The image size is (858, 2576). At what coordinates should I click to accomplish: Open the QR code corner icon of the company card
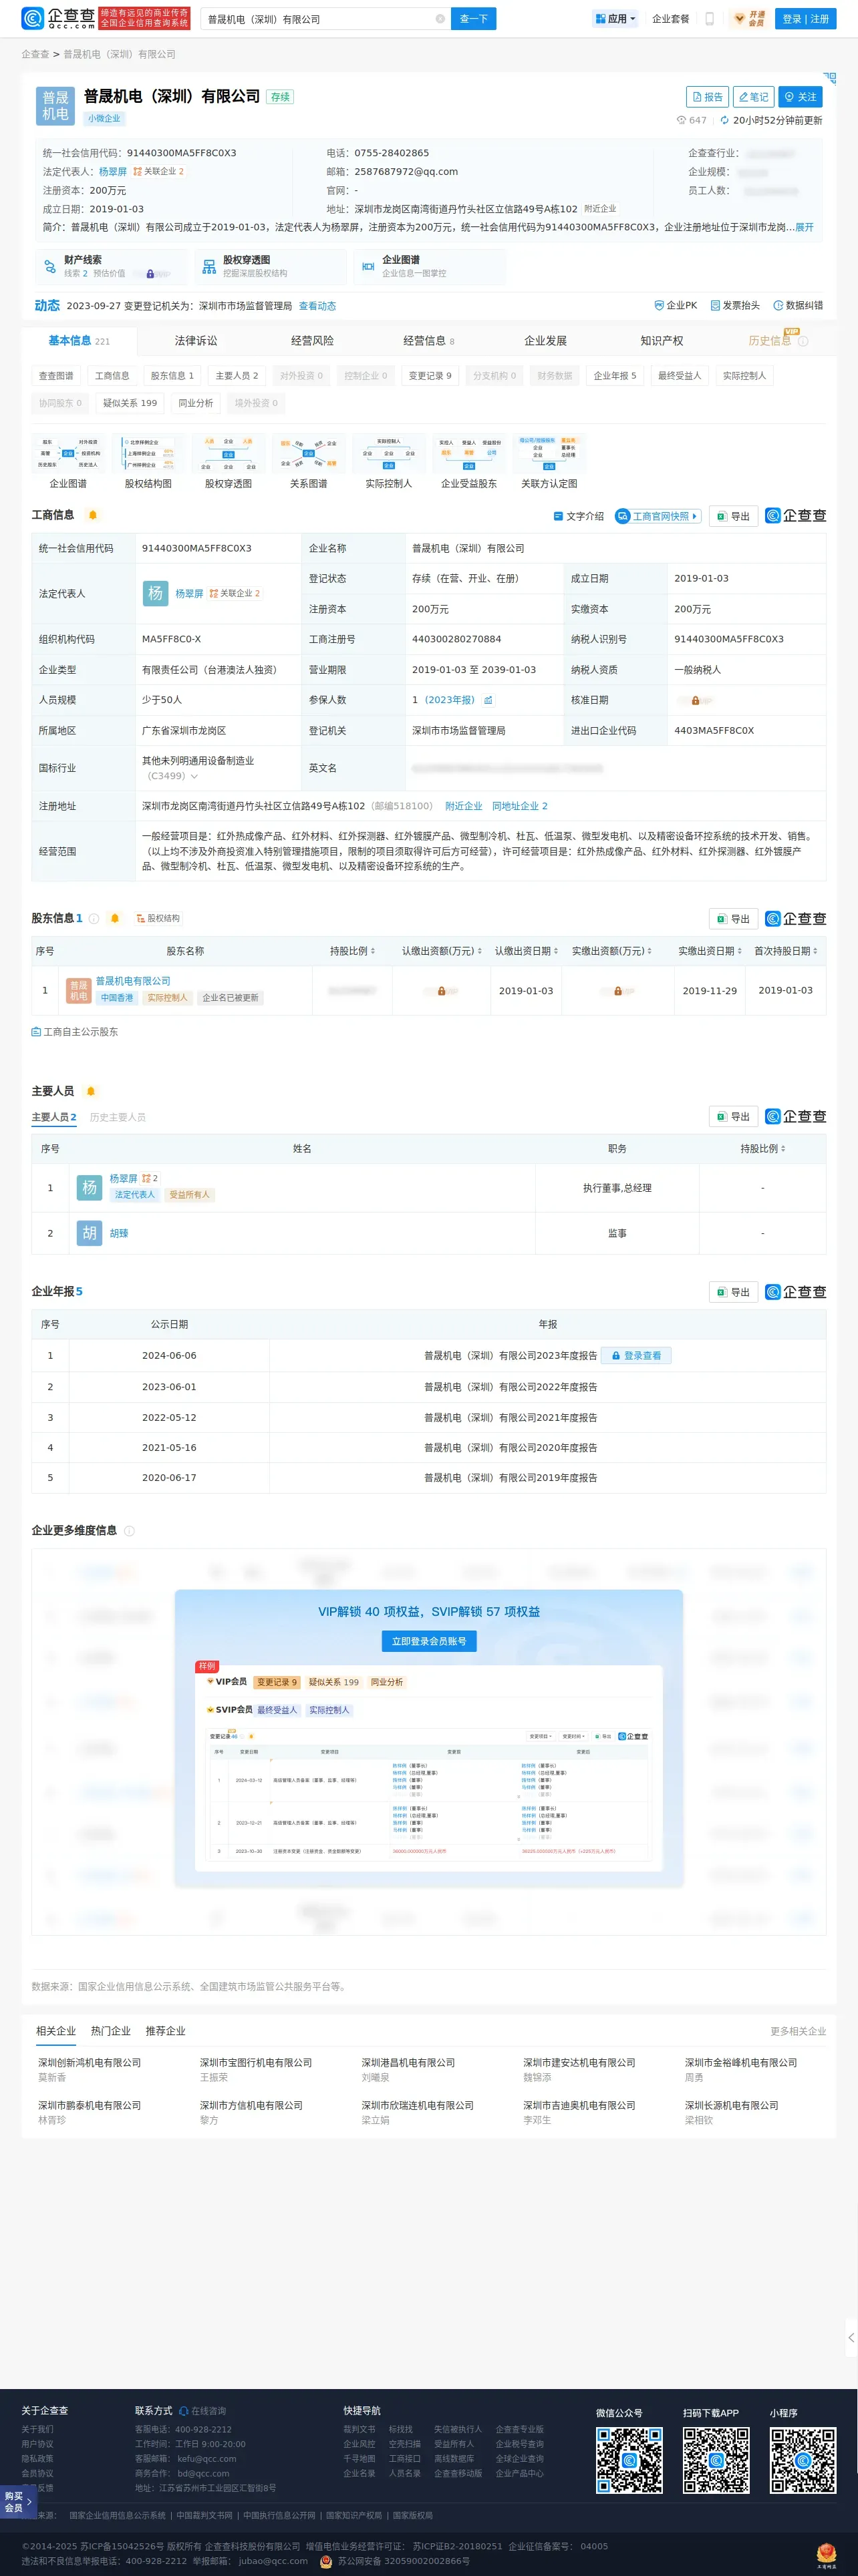point(829,78)
